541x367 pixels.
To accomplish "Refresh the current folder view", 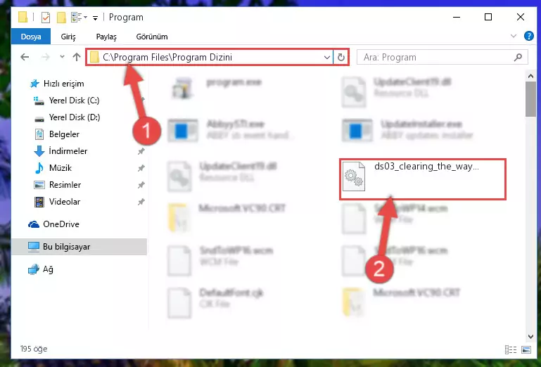I will [x=341, y=57].
